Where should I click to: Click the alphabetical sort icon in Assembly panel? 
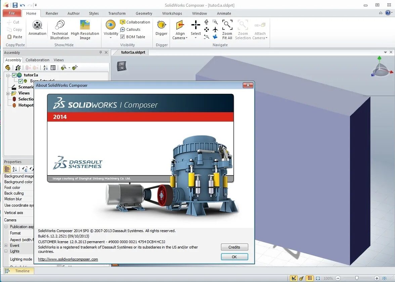tap(45, 68)
